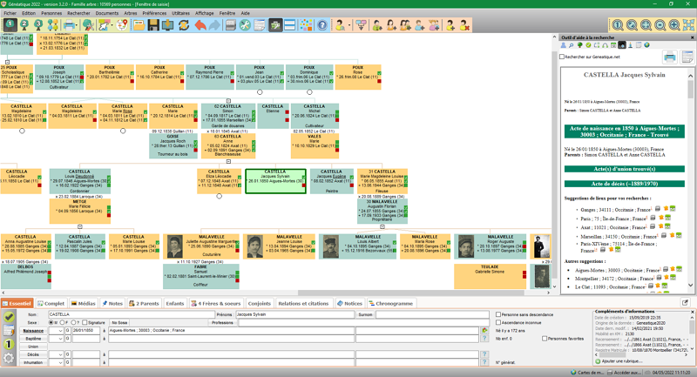This screenshot has height=377, width=697.
Task: Click the green tree icon in research panel
Action: coord(580,45)
